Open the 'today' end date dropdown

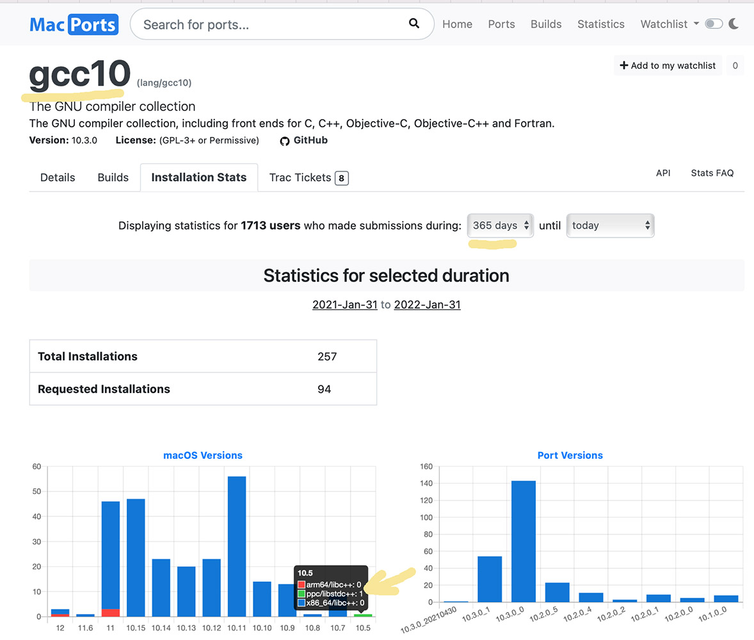click(610, 225)
